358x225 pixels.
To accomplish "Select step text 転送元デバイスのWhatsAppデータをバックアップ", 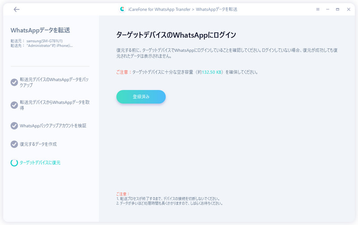I will 54,82.
